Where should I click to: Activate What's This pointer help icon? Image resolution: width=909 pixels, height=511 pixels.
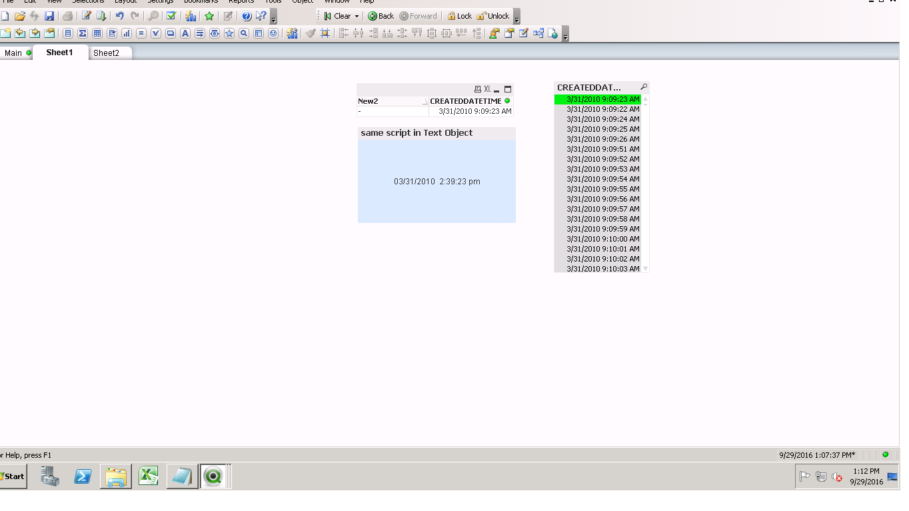(261, 16)
